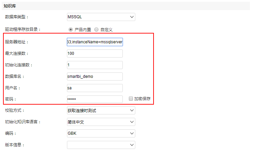Expand the empty 版本信息 dropdown
The height and width of the screenshot is (151, 254).
[101, 145]
